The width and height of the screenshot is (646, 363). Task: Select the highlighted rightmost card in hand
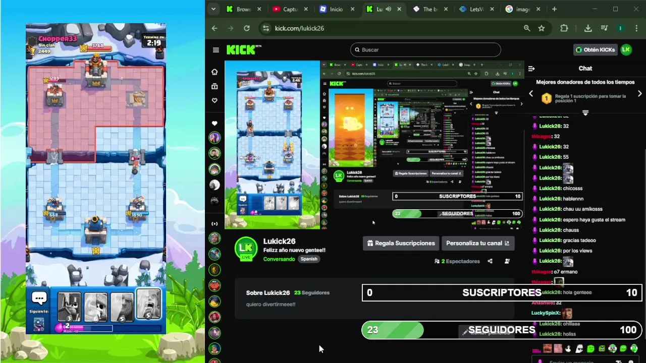point(148,305)
